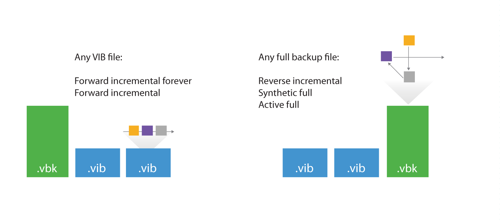The width and height of the screenshot is (500, 223).
Task: Select the .vib block under the three squares
Action: pos(148,162)
